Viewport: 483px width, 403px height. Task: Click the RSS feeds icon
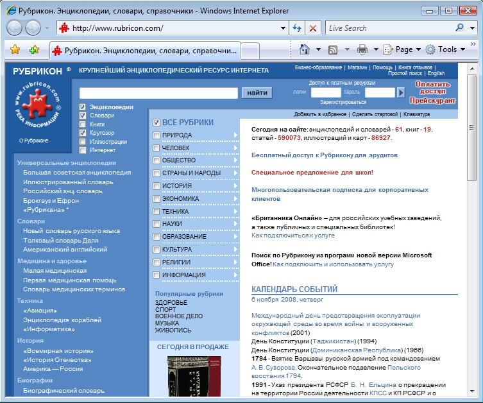[333, 49]
